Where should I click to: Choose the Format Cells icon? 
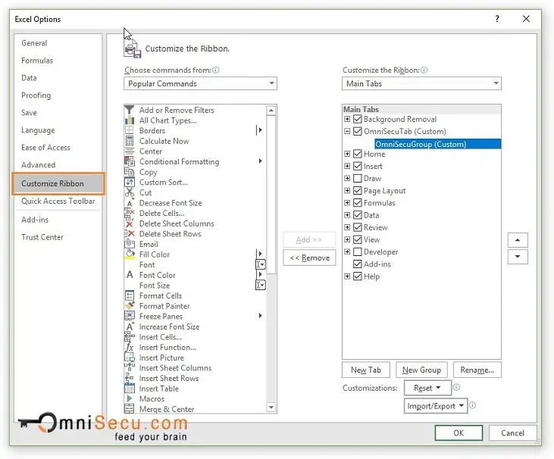(x=130, y=295)
